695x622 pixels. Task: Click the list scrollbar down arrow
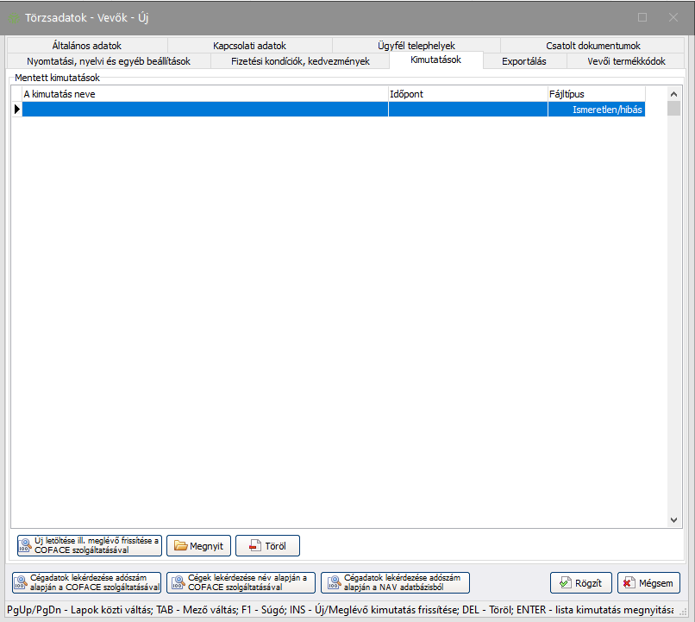point(674,520)
